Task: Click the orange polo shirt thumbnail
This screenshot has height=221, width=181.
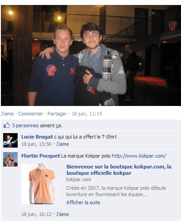Action: point(42,184)
